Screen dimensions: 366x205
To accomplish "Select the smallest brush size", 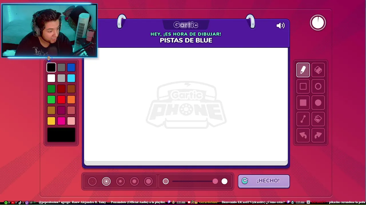I will (92, 181).
